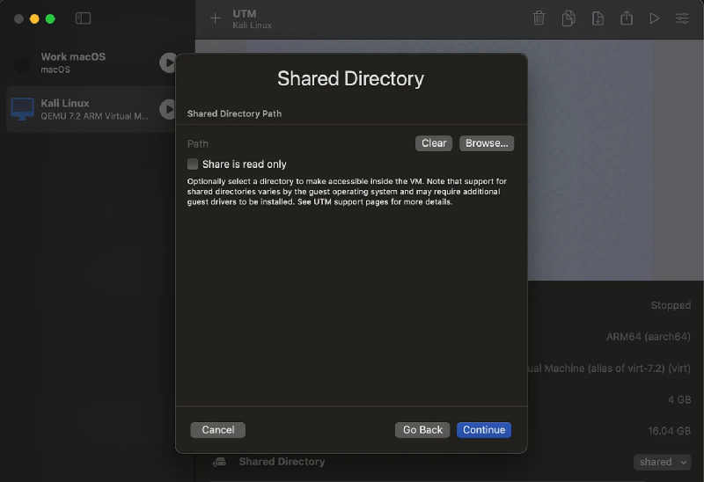Screen dimensions: 704x482
Task: Select the Work macOS entry in sidebar
Action: tap(79, 62)
